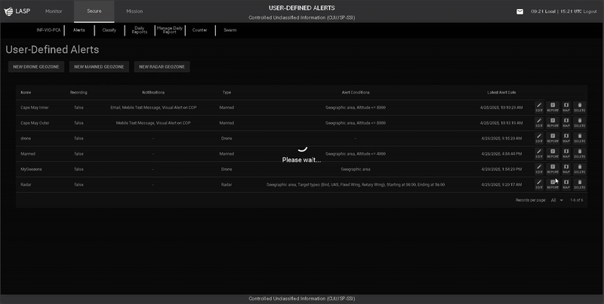Click 'Email, Mobile Text Message' notifications cell
Viewport: 604px width, 304px height.
click(153, 108)
